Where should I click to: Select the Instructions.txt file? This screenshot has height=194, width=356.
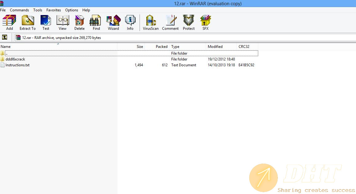[17, 65]
